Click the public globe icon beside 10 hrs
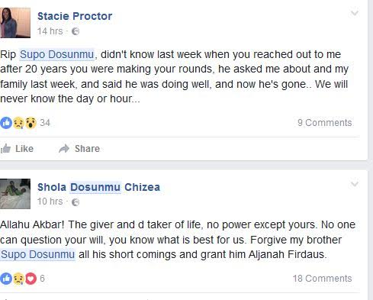 tap(76, 202)
